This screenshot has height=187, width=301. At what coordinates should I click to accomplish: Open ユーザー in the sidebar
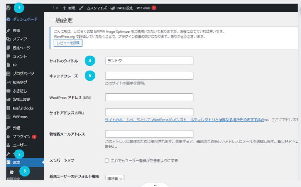coord(20,145)
